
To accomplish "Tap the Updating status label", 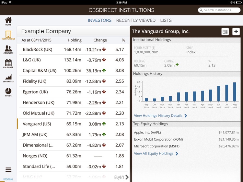I will pyautogui.click(x=8, y=179).
